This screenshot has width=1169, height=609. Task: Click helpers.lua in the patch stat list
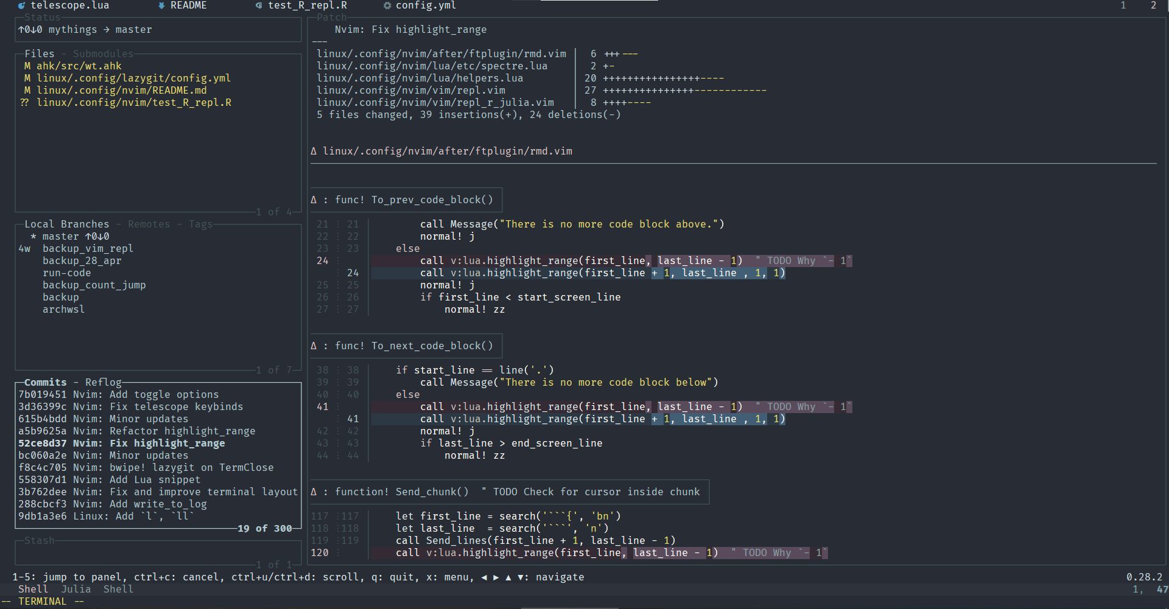point(420,78)
